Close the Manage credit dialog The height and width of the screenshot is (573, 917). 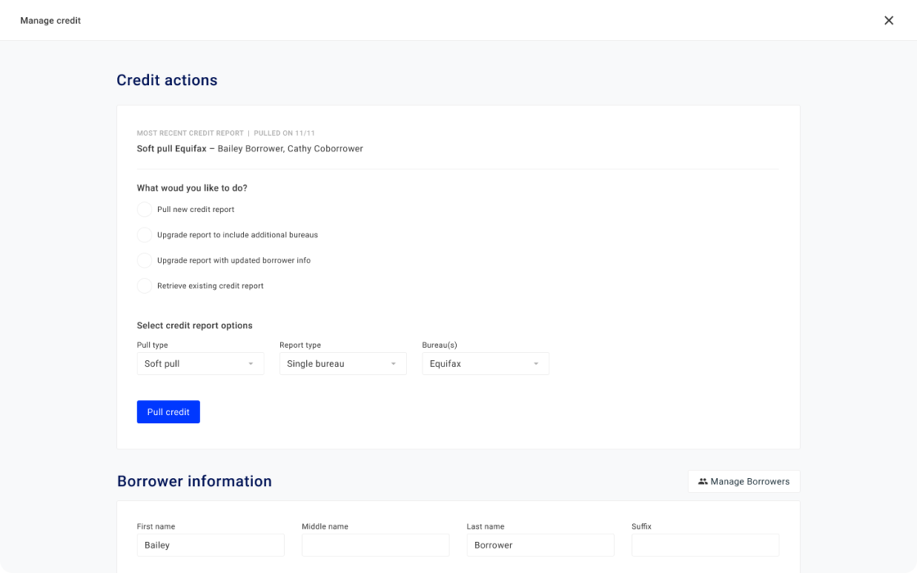click(889, 20)
